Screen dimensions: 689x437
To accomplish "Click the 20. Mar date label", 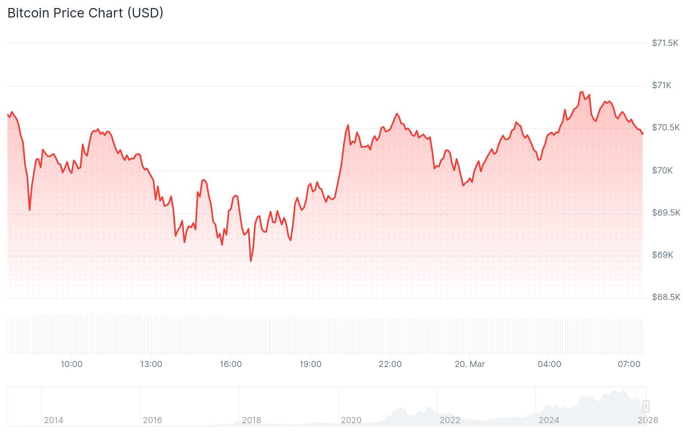I will (469, 364).
